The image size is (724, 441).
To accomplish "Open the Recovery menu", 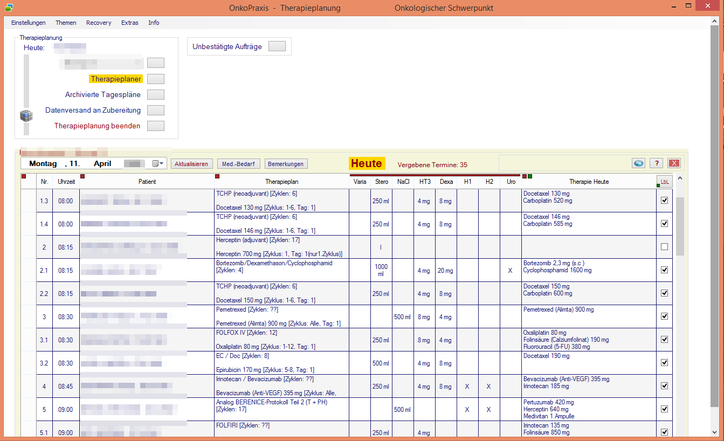I will pyautogui.click(x=99, y=23).
